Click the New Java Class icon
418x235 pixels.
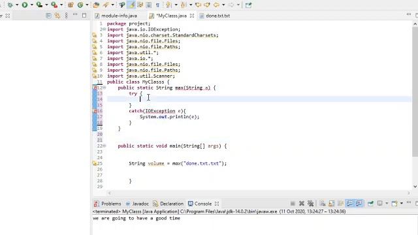pyautogui.click(x=80, y=5)
